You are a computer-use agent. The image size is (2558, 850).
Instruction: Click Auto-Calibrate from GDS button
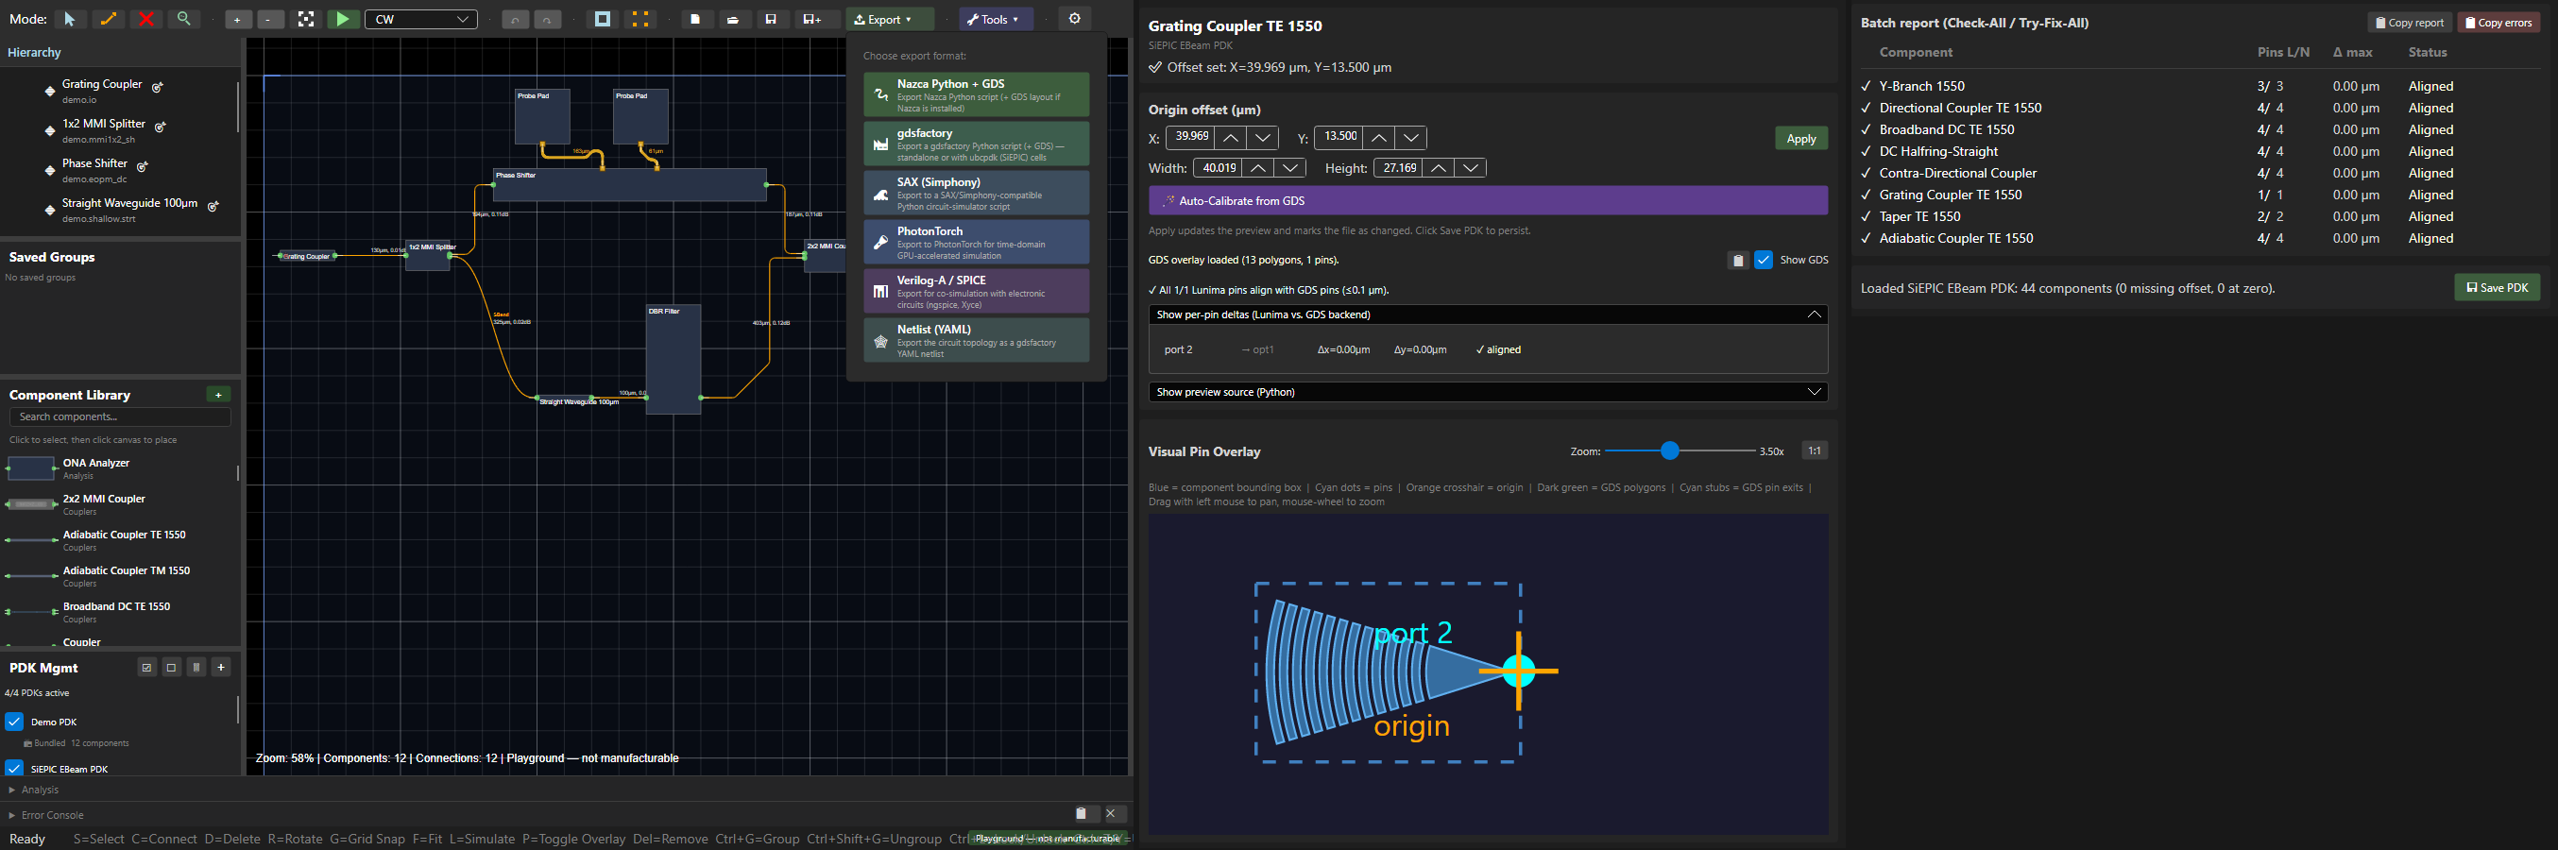(1488, 200)
